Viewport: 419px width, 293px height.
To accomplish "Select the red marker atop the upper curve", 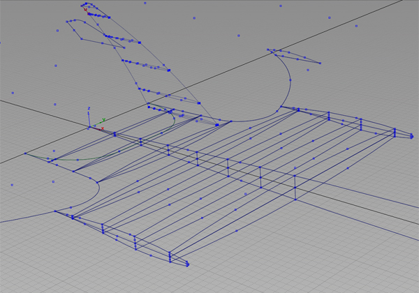I will 86,10.
